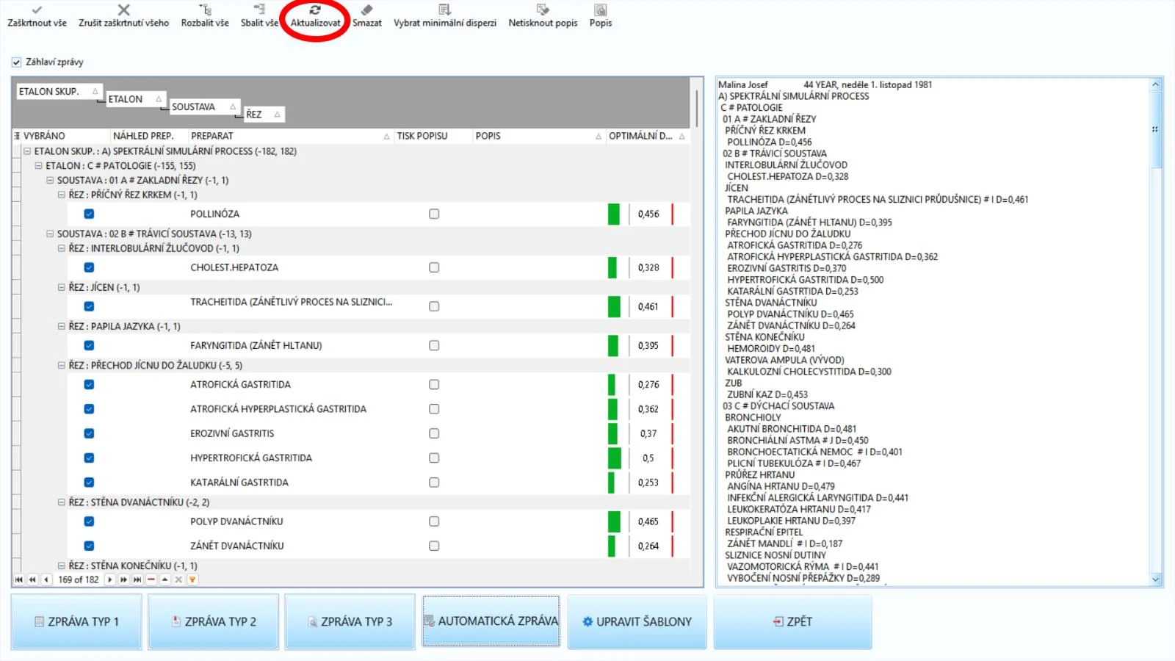
Task: Click the Aktualizovat refresh icon
Action: click(x=315, y=10)
